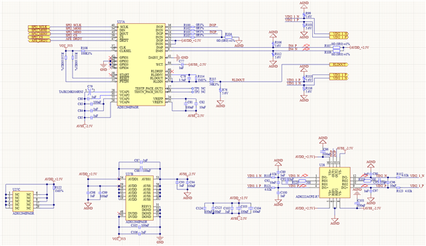Select the yellow VIN2_1_P port

(x=339, y=37)
